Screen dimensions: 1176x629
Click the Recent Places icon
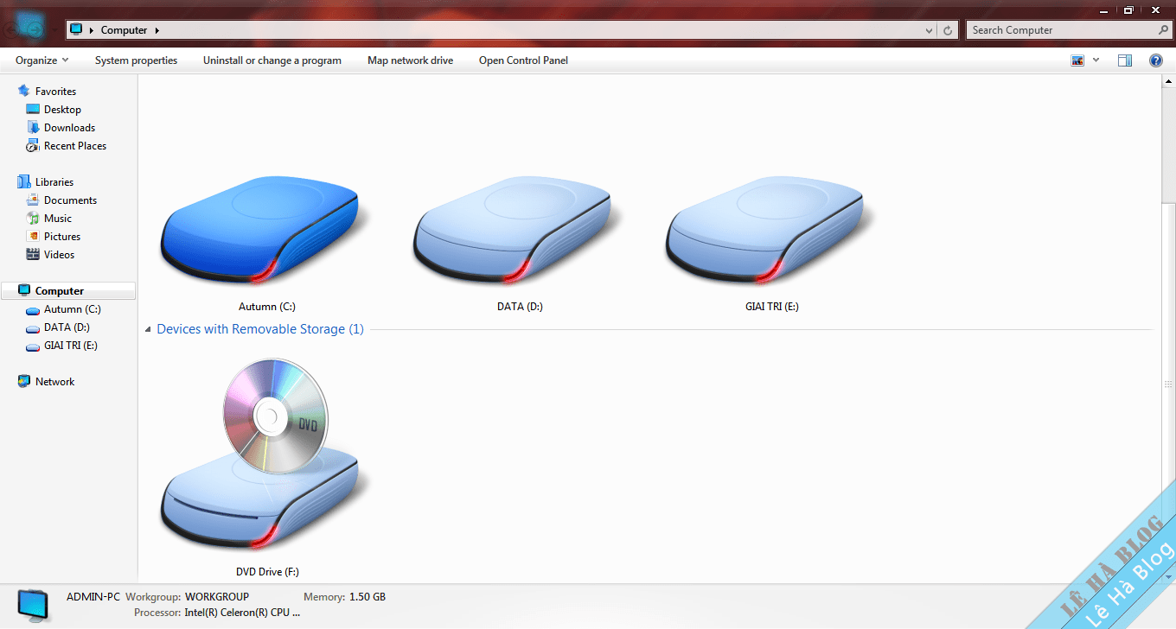coord(33,146)
